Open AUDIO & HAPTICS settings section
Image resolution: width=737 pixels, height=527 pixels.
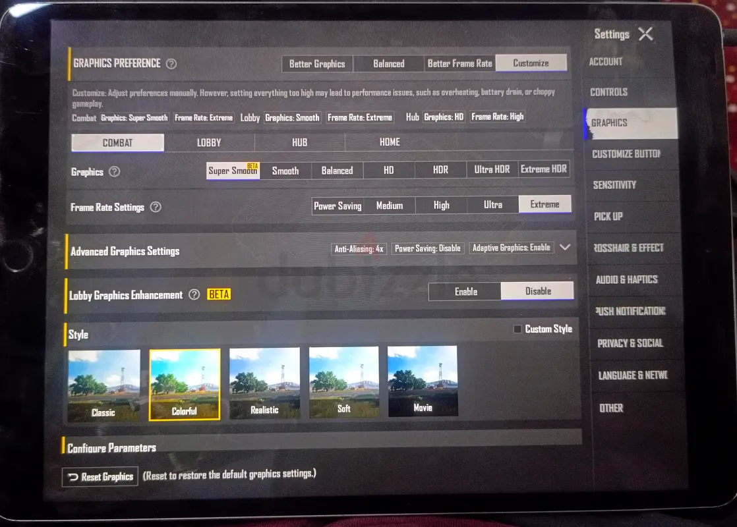(x=627, y=279)
